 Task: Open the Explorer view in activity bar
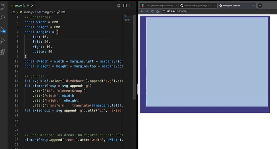tap(2, 7)
